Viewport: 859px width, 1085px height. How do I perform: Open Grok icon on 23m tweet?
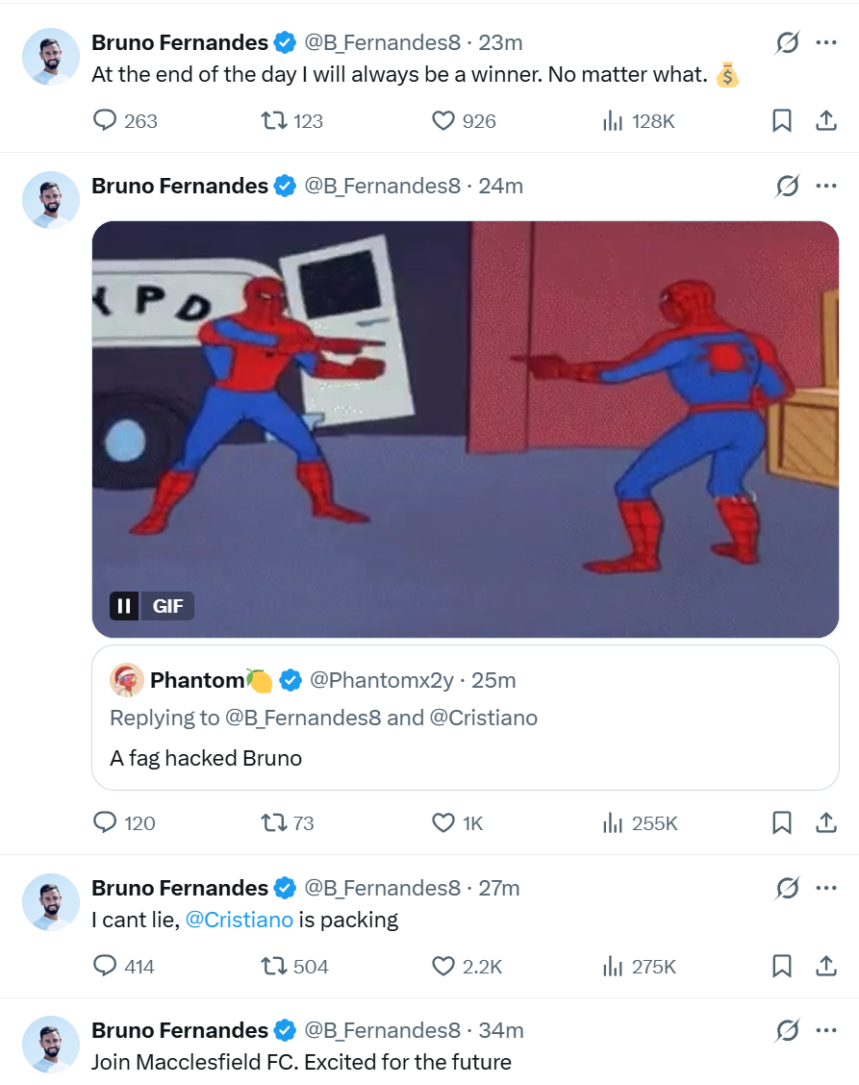pos(787,43)
